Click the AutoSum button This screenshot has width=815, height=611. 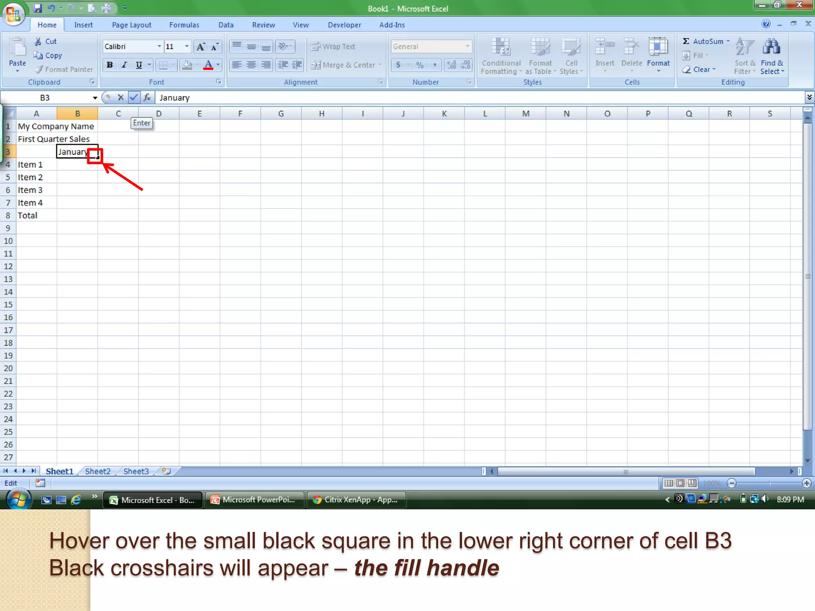[706, 41]
